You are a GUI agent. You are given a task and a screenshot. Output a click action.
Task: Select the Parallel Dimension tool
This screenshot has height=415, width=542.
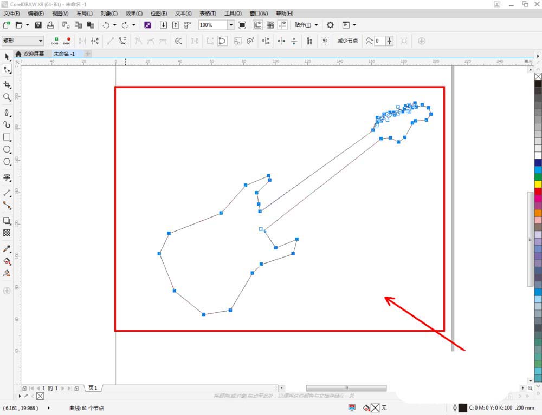7,193
